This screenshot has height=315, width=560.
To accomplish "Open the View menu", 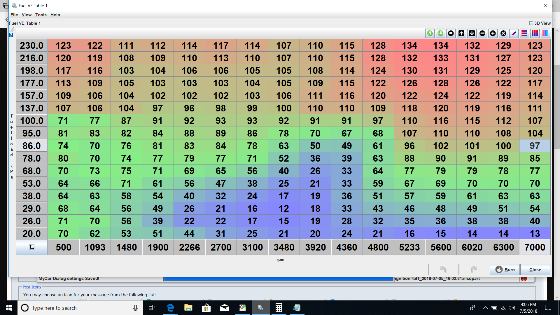I will (27, 15).
